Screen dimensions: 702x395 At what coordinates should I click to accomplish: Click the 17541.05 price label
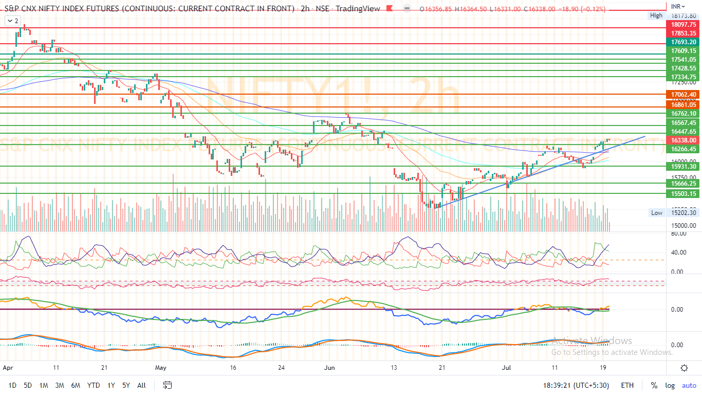coord(684,60)
